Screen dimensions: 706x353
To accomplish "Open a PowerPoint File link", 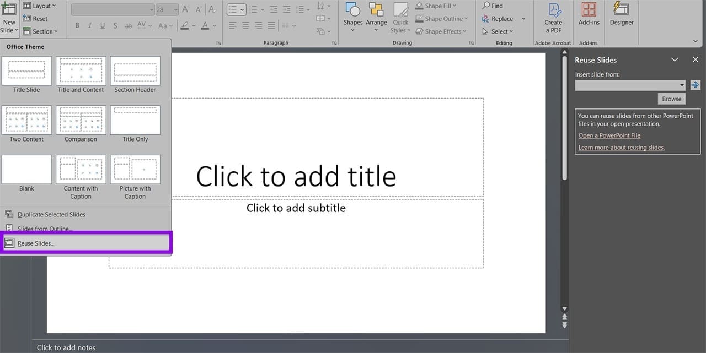I will tap(609, 135).
